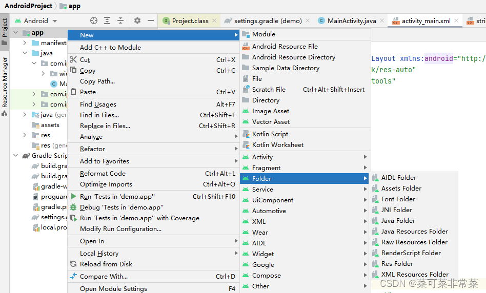Choose Find Usages
This screenshot has width=486, height=293.
(x=153, y=104)
